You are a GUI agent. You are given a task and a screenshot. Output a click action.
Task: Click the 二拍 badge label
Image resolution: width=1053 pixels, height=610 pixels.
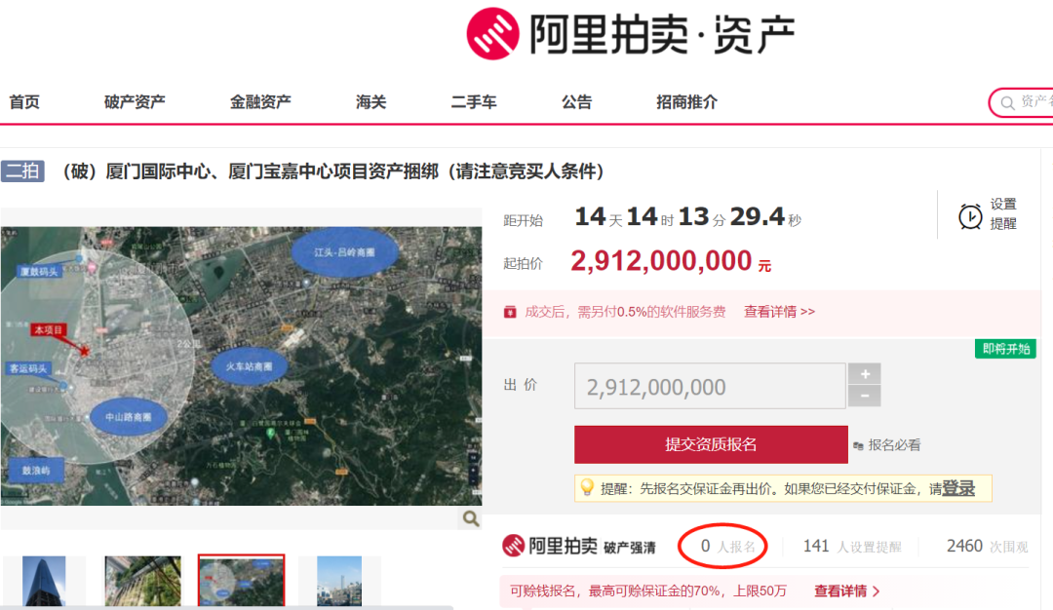[x=22, y=172]
